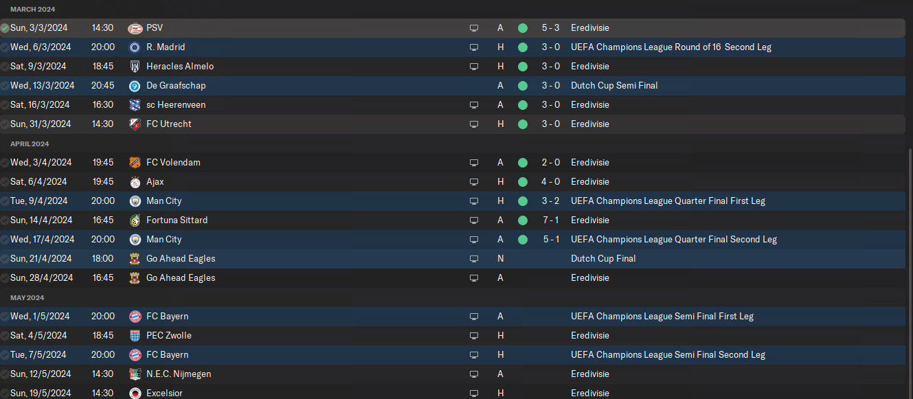View the 2 - 0 result against FC Volendam
This screenshot has height=399, width=913.
coord(550,163)
